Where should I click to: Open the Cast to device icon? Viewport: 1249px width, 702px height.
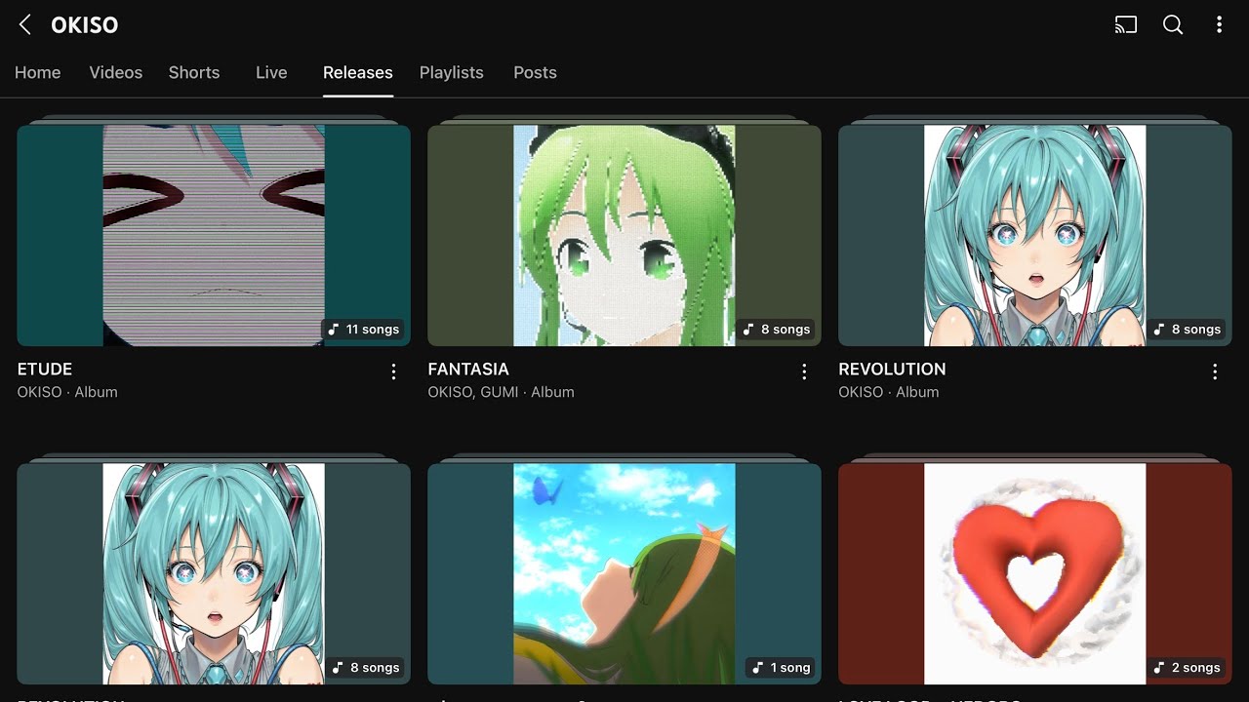coord(1126,25)
